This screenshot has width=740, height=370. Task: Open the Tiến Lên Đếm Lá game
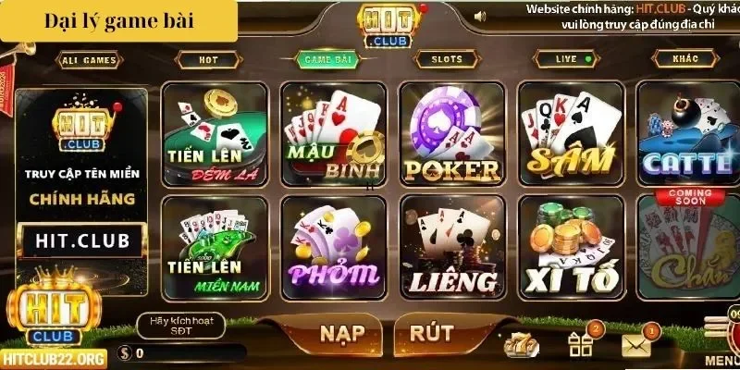point(216,134)
